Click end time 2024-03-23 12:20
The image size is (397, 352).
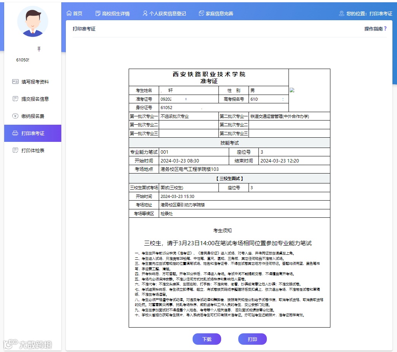pyautogui.click(x=294, y=161)
